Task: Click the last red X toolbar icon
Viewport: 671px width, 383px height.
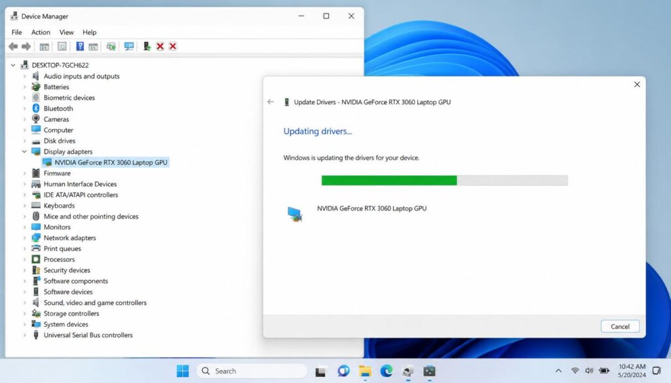Action: click(x=173, y=46)
